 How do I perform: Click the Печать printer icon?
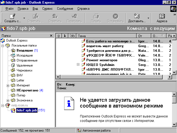(x=96, y=16)
